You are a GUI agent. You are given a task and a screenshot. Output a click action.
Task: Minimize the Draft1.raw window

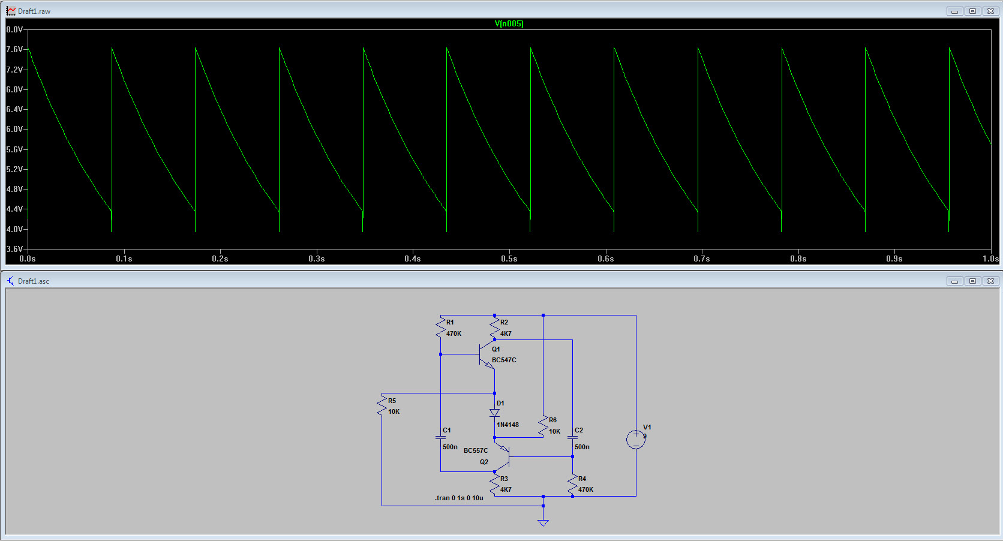954,11
